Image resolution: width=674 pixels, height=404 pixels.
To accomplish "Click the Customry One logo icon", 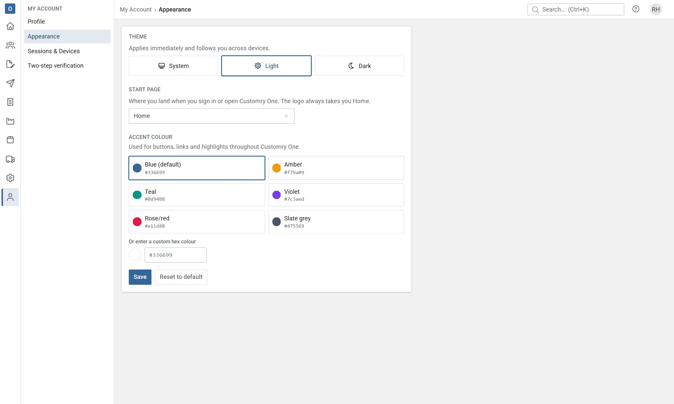I will click(10, 9).
